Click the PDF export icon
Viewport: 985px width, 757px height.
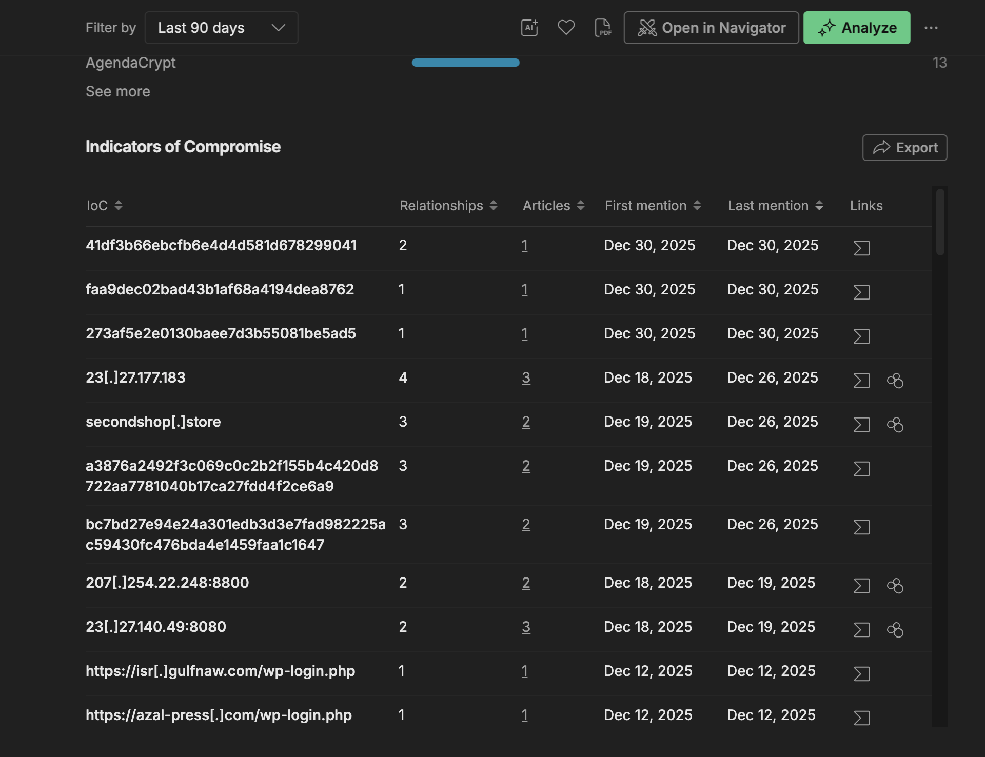(x=603, y=28)
